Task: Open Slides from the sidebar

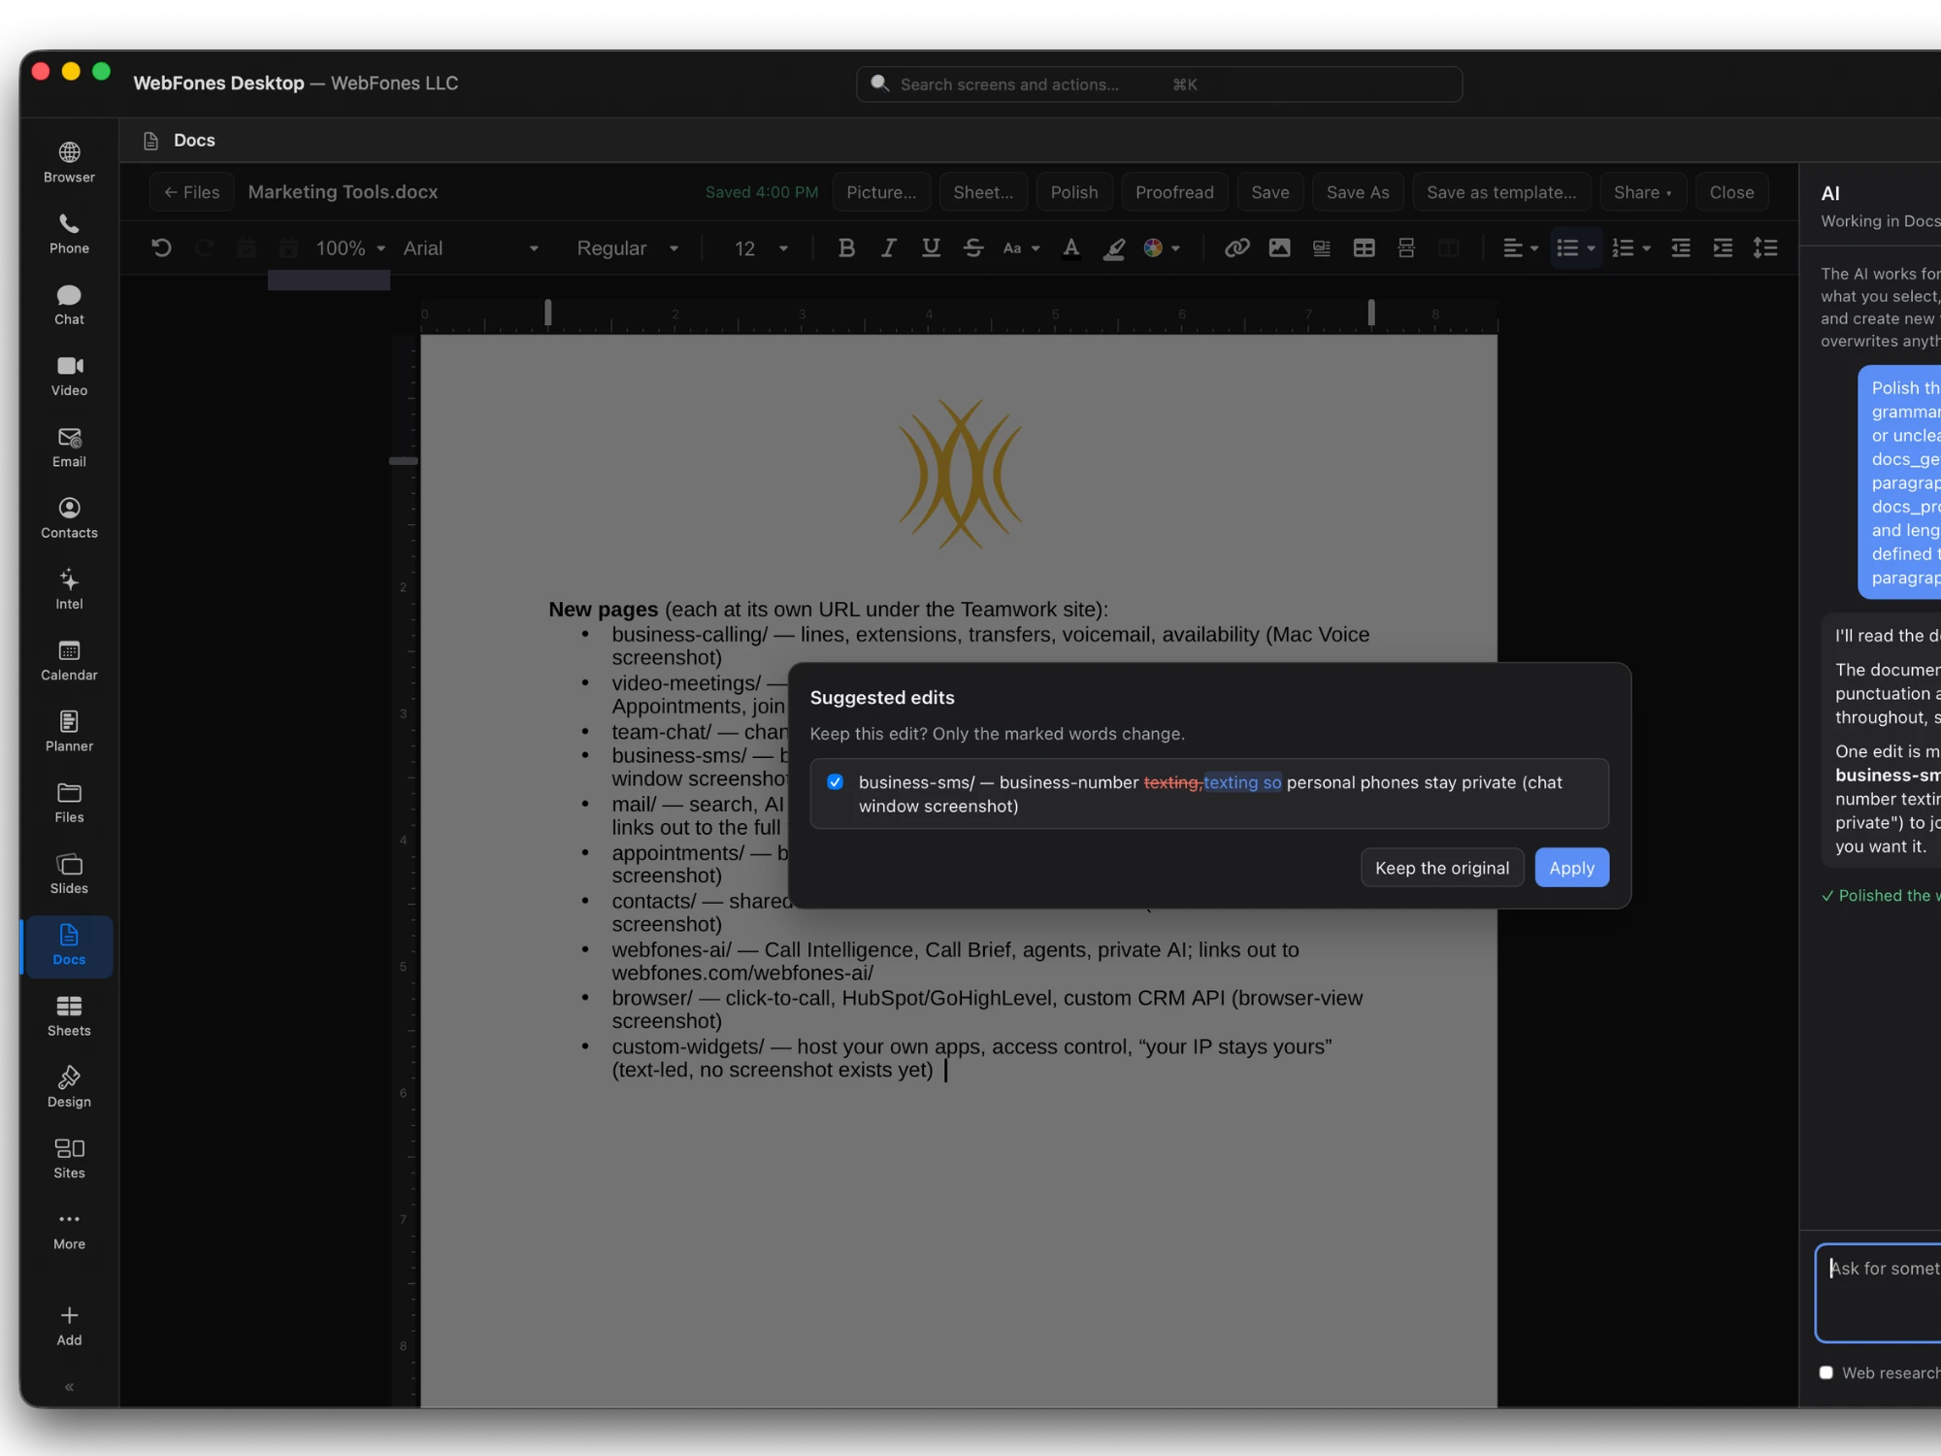Action: (69, 874)
